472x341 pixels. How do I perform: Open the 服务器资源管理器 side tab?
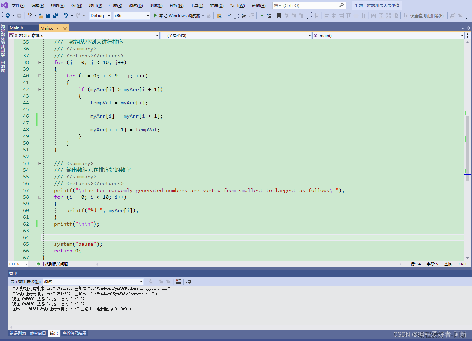(3, 40)
